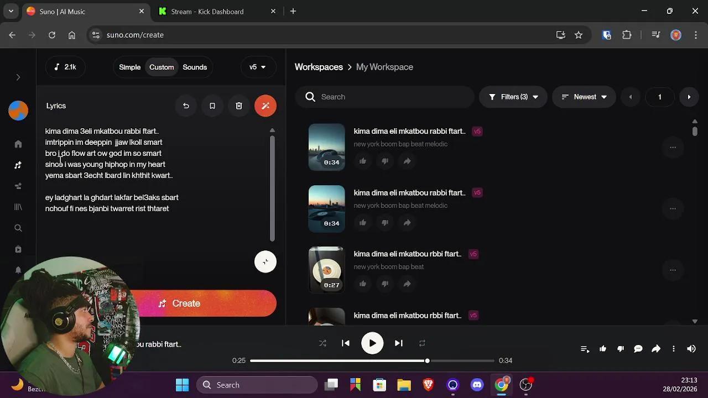
Task: Open the vinyl record thumbnail of the 0:27 song
Action: coord(326,270)
